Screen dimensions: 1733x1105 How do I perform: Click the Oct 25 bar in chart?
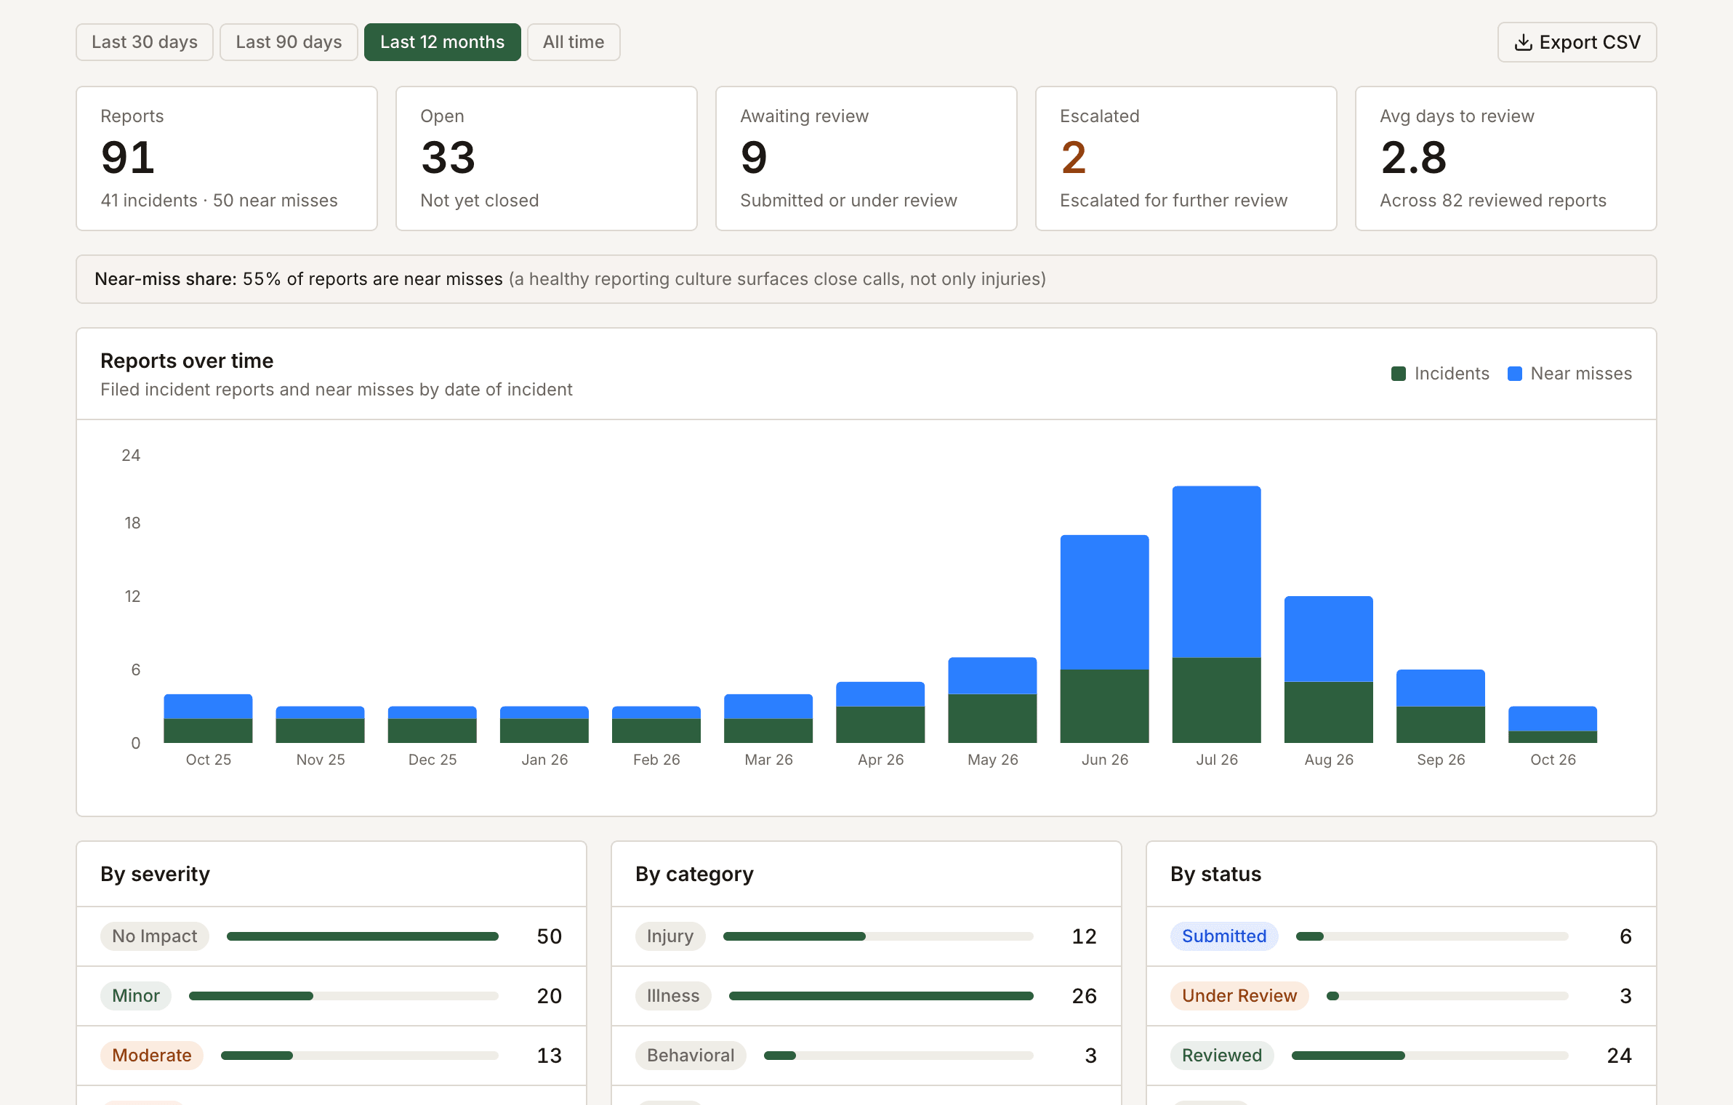tap(208, 718)
